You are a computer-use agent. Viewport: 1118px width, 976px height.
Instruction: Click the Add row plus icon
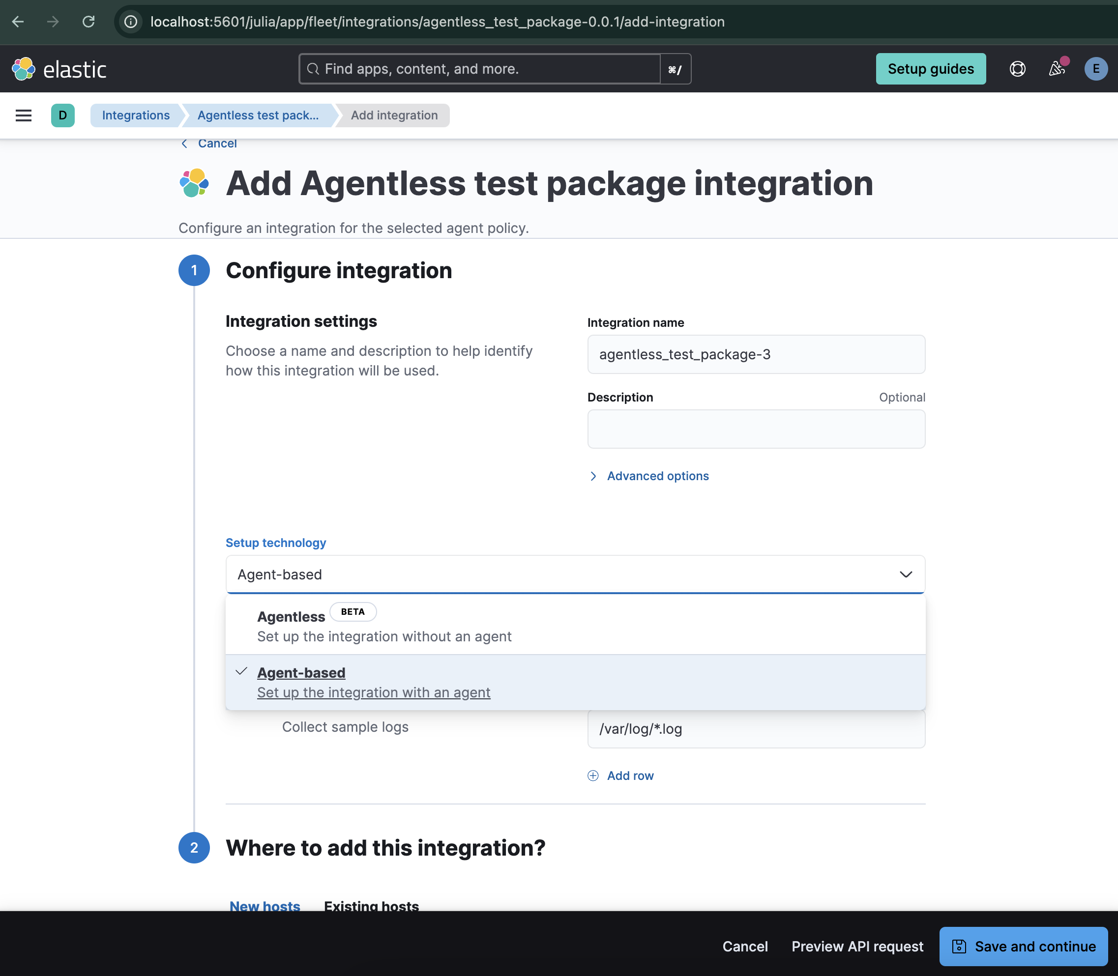593,775
